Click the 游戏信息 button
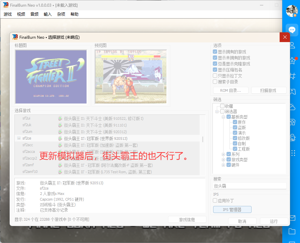Viewport: 300px width, 243px height. point(187,220)
